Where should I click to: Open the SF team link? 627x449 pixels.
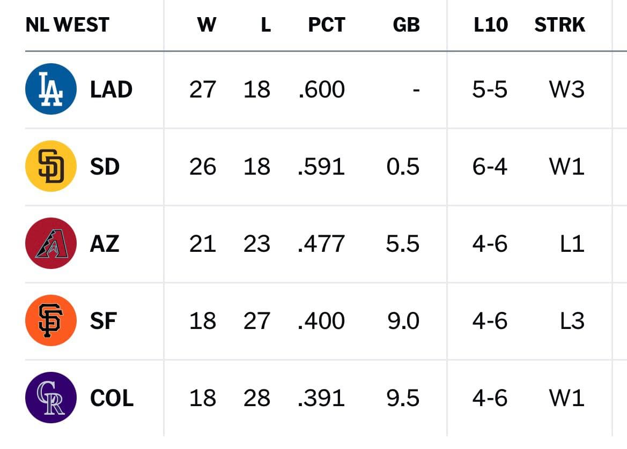coord(104,321)
